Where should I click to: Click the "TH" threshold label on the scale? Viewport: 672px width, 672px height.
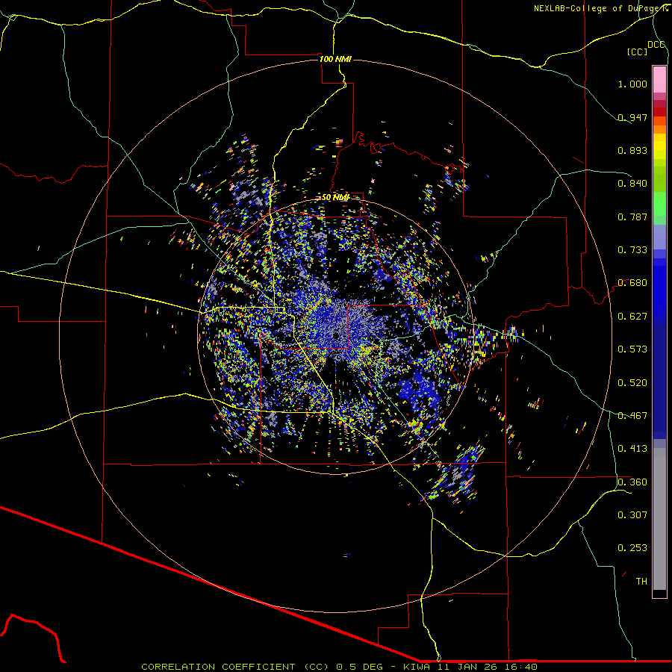[x=641, y=582]
